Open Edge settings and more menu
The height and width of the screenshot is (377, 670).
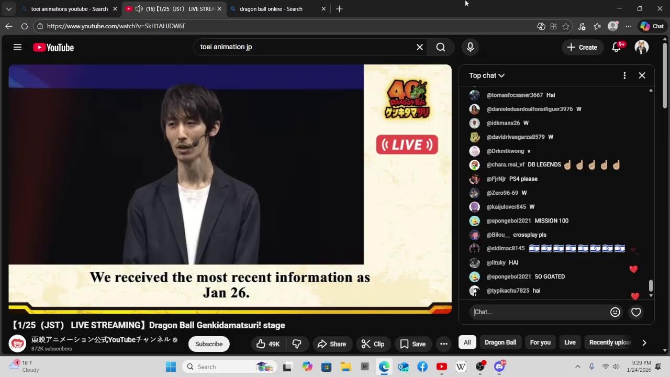coord(629,26)
